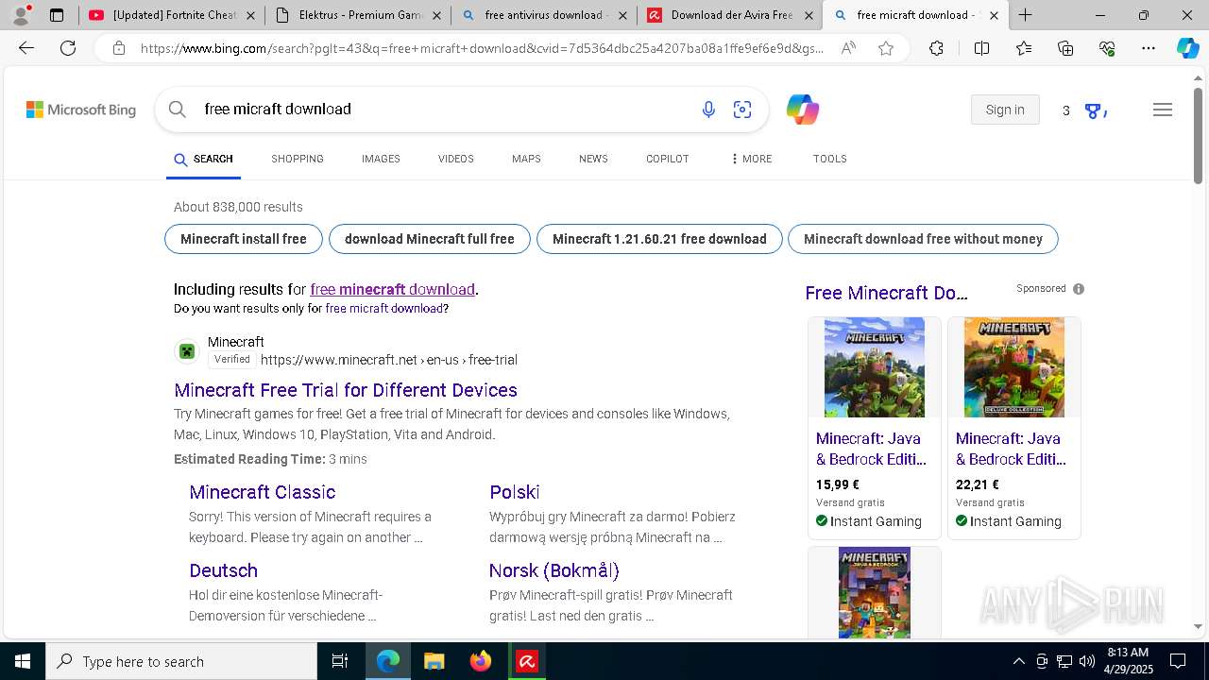Viewport: 1209px width, 680px height.
Task: Select the SHOPPING search tab
Action: [x=298, y=159]
